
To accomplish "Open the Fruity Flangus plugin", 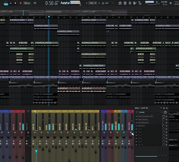I will click(x=143, y=120).
